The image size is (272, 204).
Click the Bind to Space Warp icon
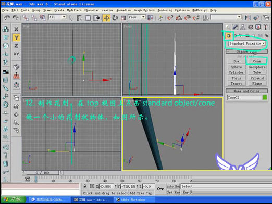tap(43, 18)
